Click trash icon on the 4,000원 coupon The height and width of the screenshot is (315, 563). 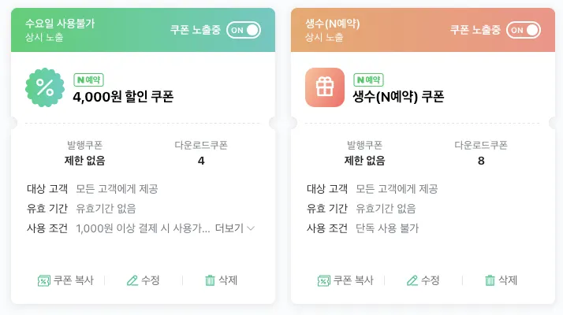coord(210,280)
